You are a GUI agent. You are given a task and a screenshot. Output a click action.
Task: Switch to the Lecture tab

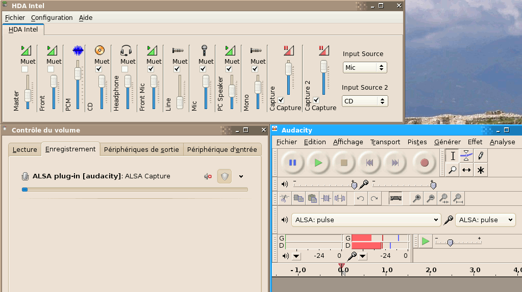(24, 150)
